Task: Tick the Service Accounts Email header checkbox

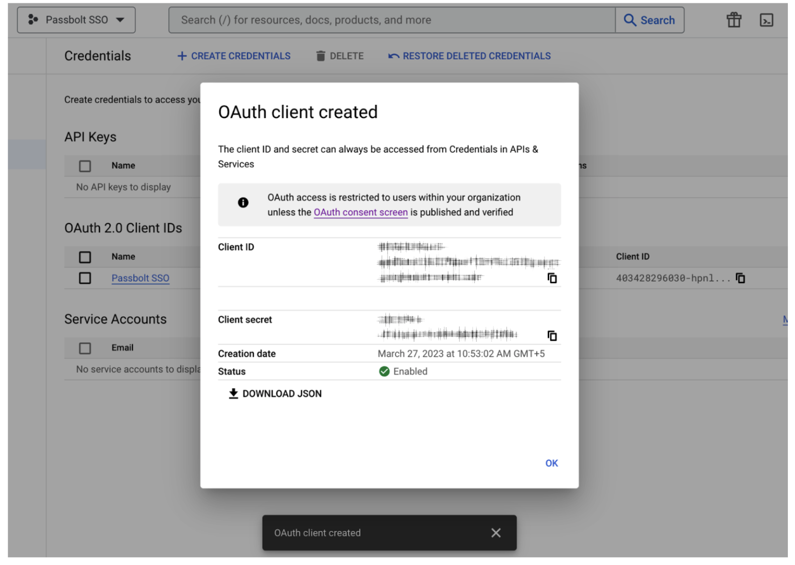Action: [x=85, y=348]
